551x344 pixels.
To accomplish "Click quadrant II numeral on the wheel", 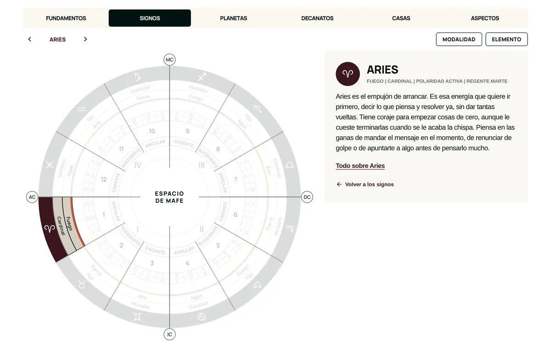I will (x=202, y=229).
